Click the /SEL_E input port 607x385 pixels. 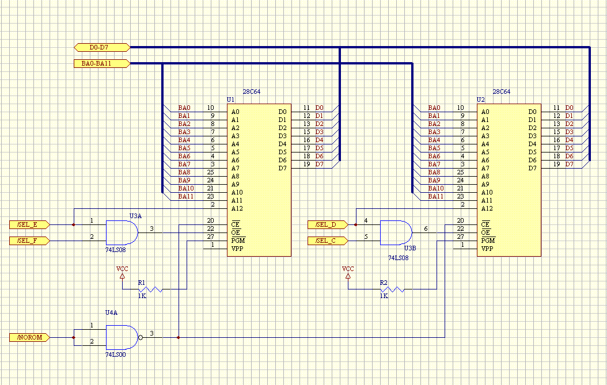coord(29,224)
